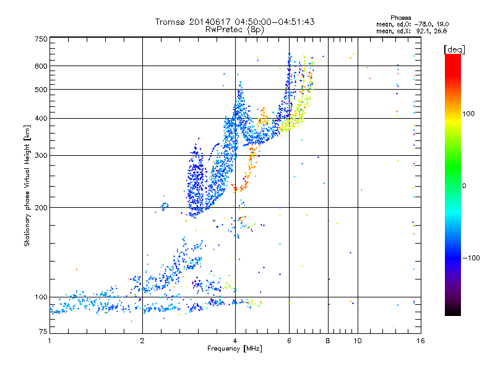The height and width of the screenshot is (371, 495).
Task: Click the x-axis '16' tick label
Action: [x=421, y=341]
